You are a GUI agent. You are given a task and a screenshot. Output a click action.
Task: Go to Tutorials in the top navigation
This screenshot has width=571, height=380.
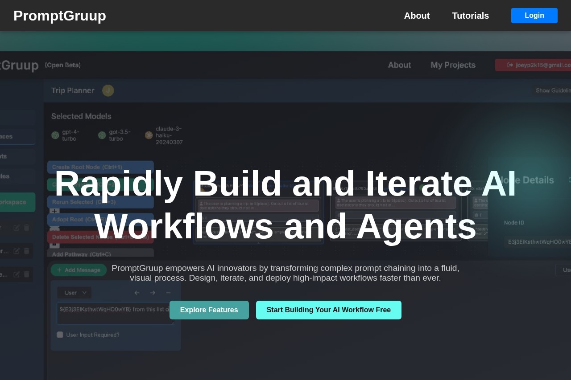[x=470, y=16]
